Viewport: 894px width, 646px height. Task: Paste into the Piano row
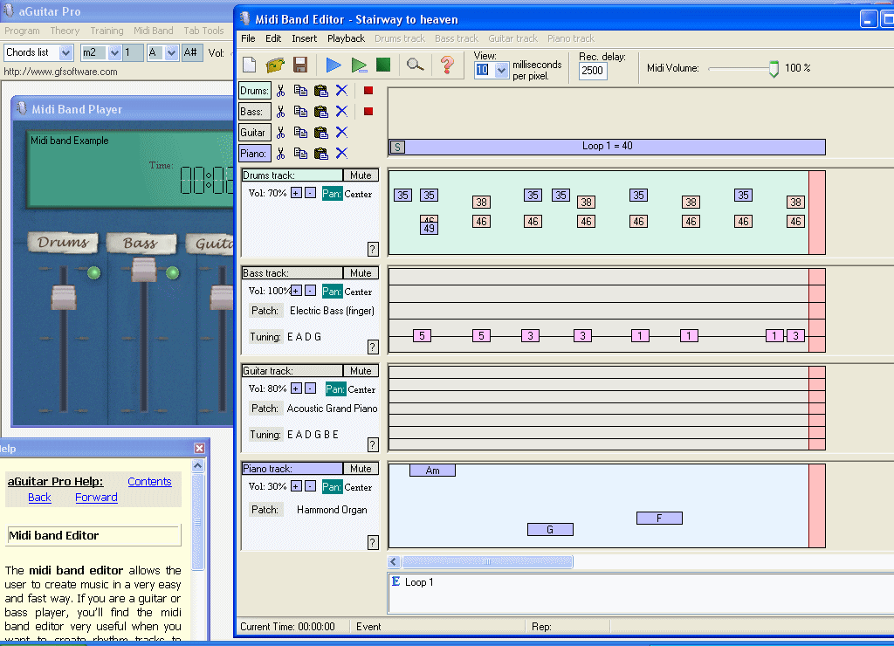[321, 154]
